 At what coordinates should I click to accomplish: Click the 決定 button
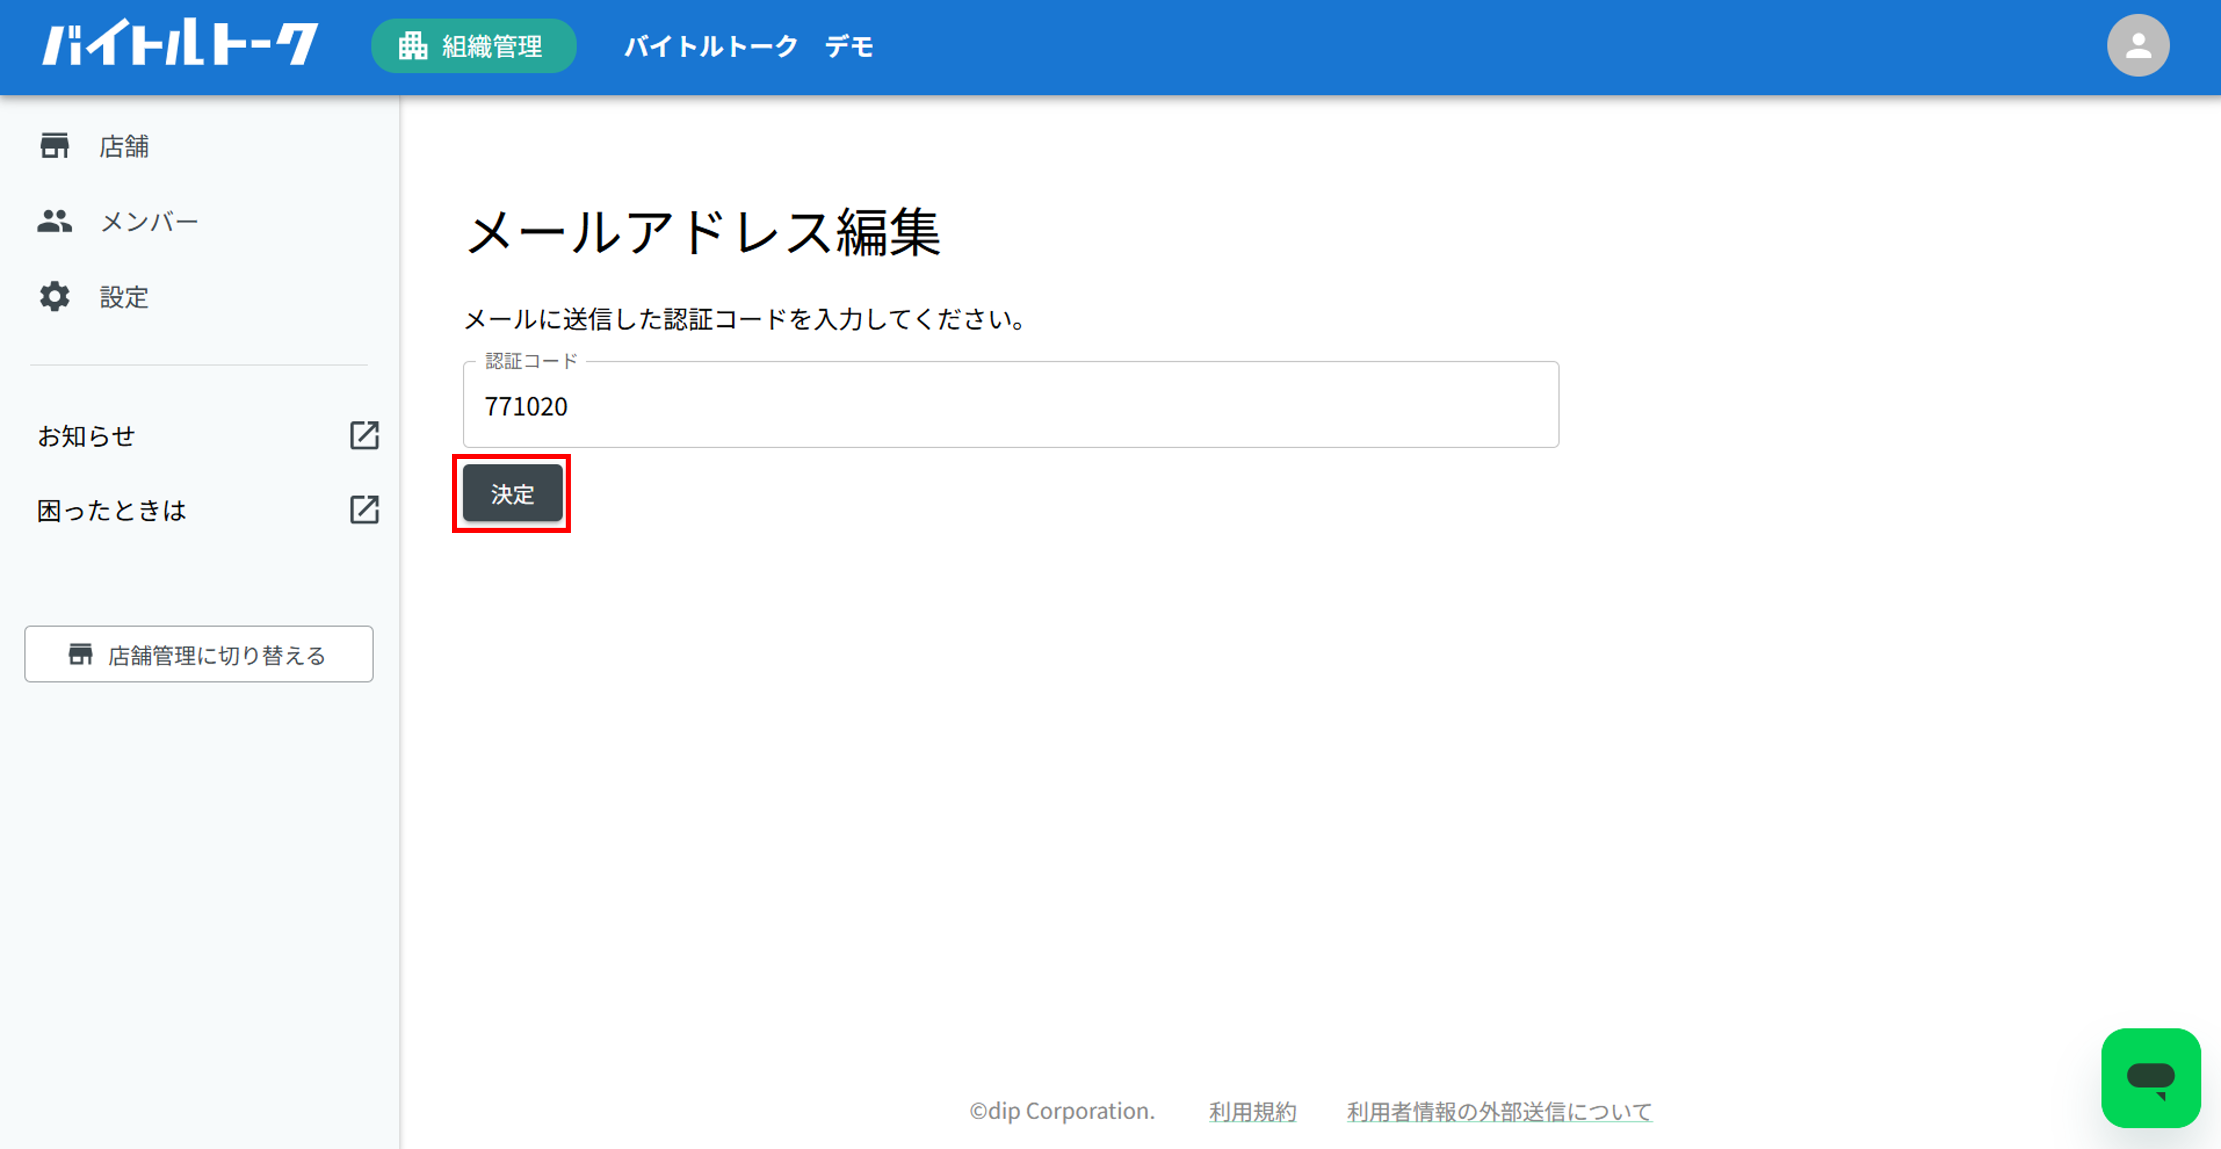[x=512, y=493]
